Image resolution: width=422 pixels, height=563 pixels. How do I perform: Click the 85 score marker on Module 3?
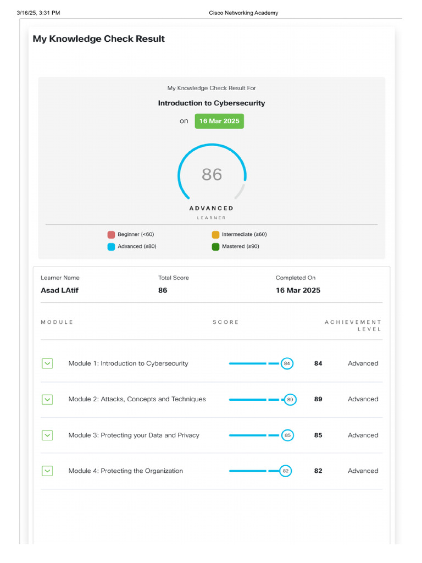pos(287,435)
